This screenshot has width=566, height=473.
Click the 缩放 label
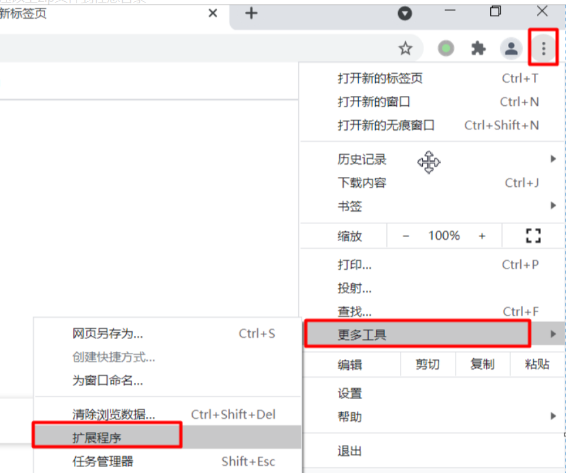coord(350,236)
